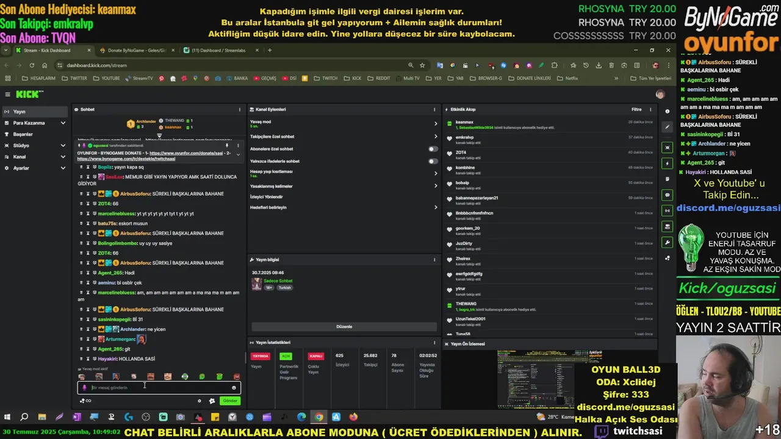Toggle the chat bubble widget icon

coord(667,195)
